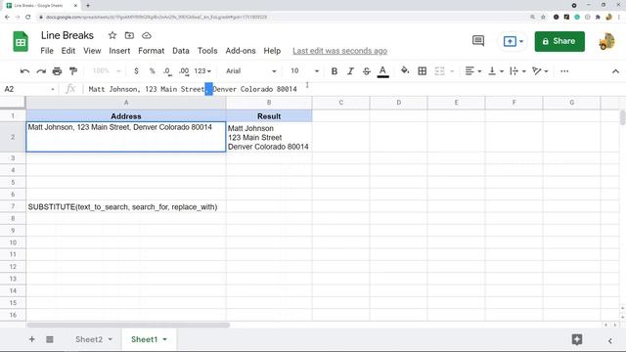Screen dimensions: 626x352
Task: Click the Undo icon
Action: coord(24,71)
